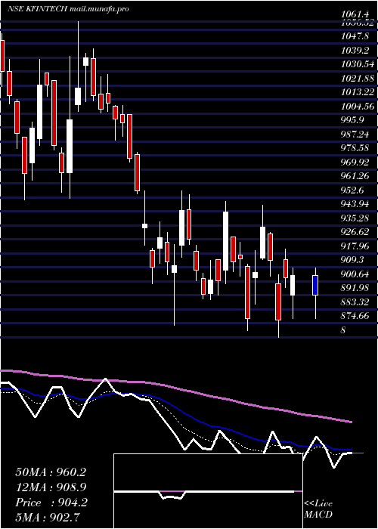Click the 1030.54 price level label

click(358, 64)
